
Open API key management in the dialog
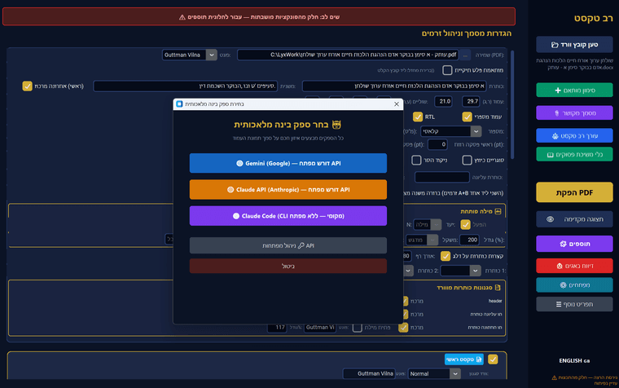click(x=288, y=245)
